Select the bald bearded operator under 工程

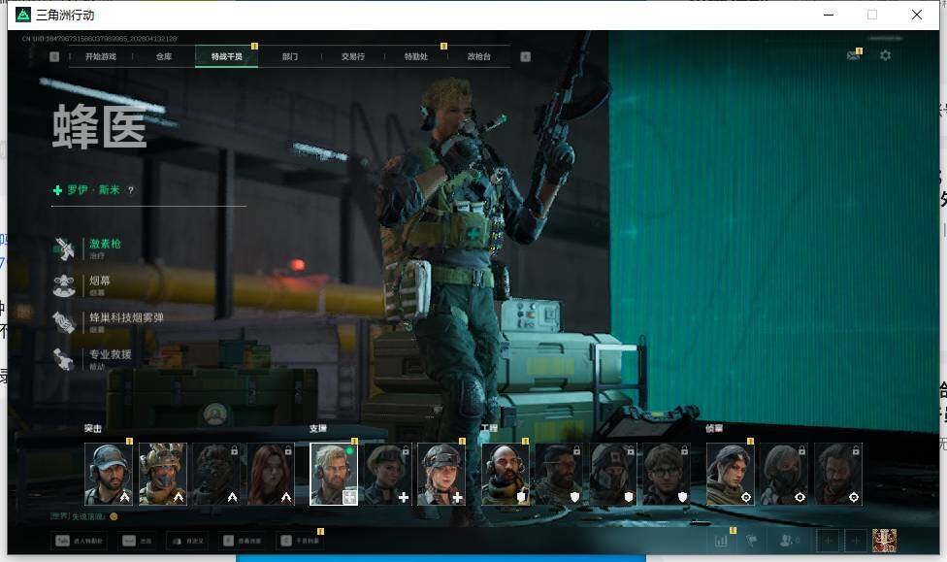[x=506, y=475]
